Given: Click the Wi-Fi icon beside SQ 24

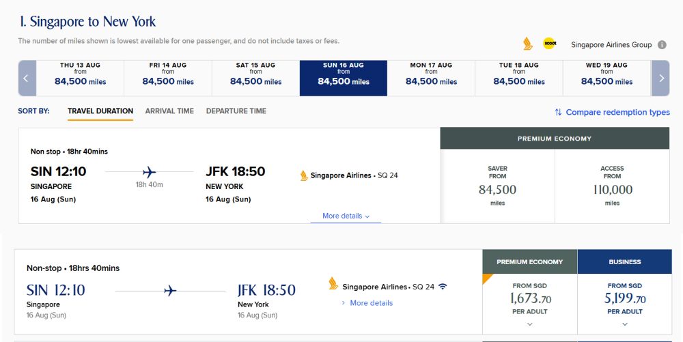Looking at the screenshot, I should (x=443, y=287).
